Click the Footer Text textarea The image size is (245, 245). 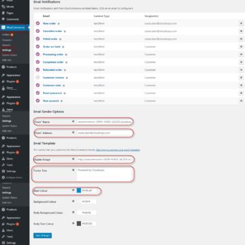(104, 174)
